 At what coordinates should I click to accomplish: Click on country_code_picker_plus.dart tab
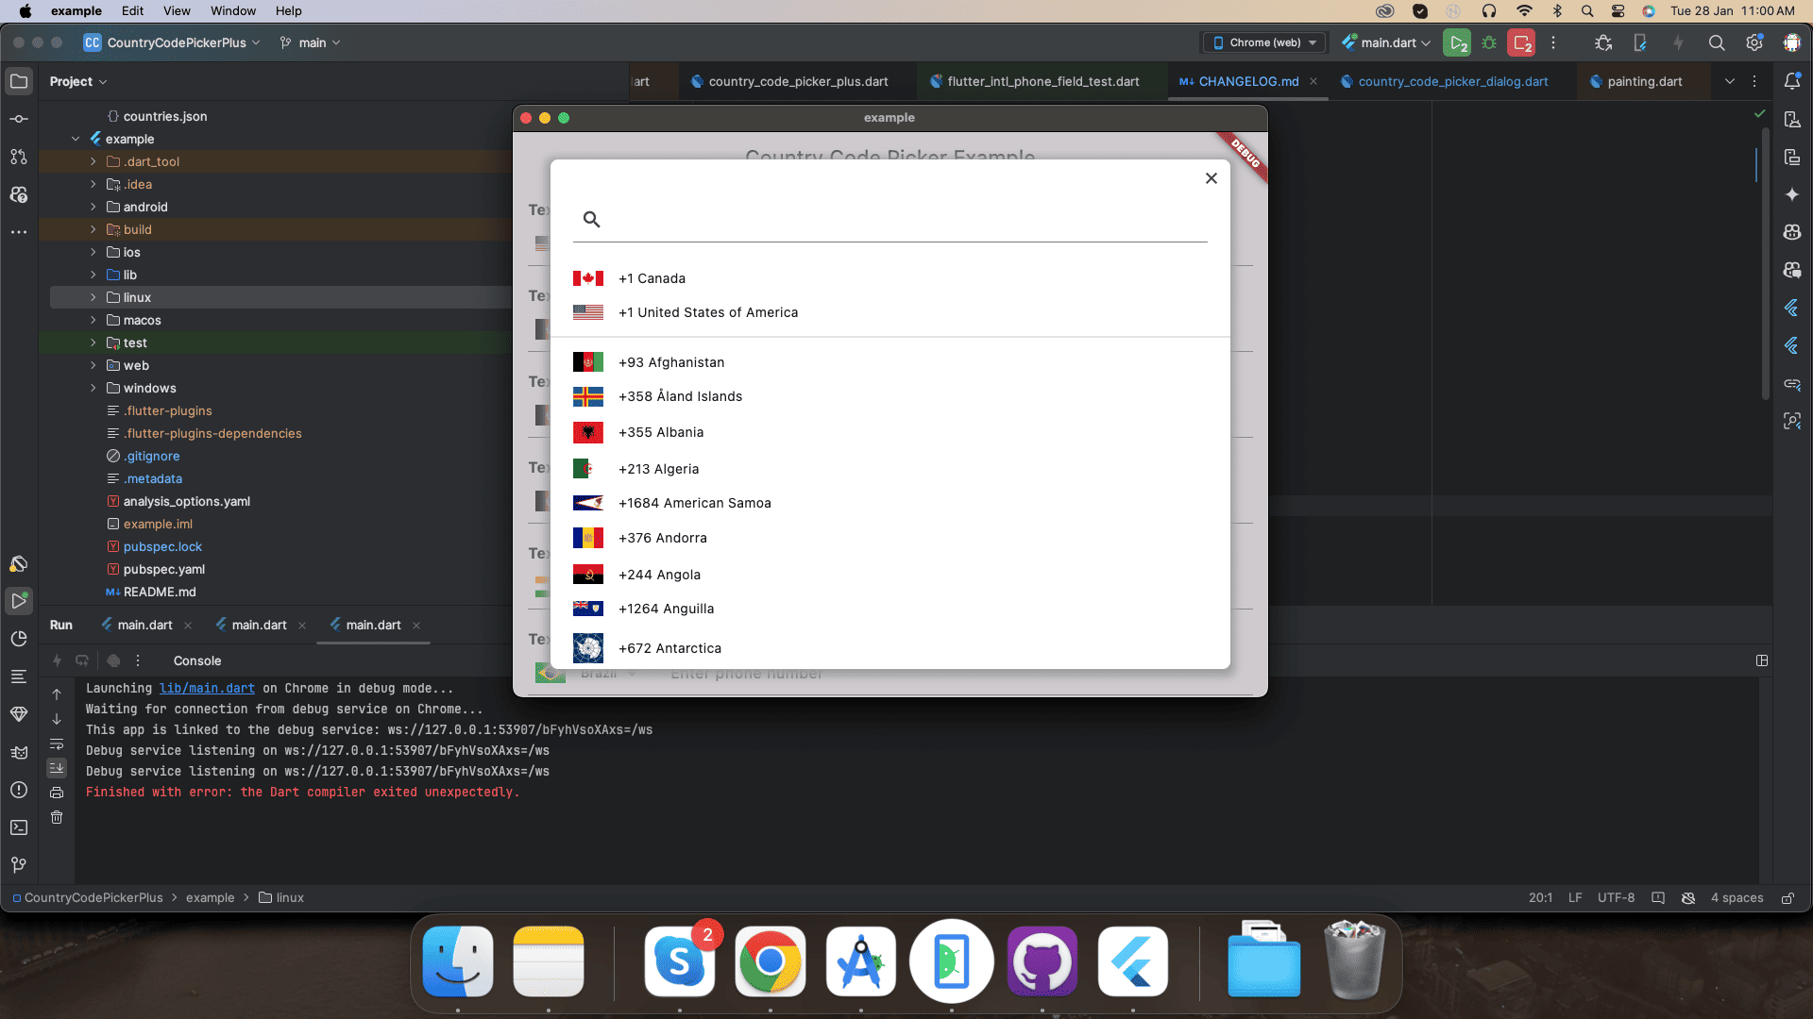[x=798, y=81]
